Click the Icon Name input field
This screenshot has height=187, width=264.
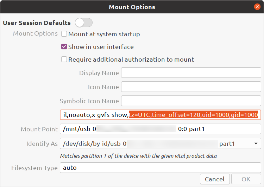(x=191, y=87)
